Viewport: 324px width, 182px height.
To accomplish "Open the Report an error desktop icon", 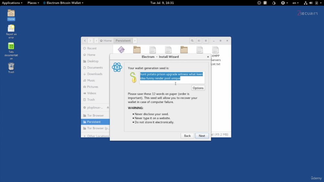I will [11, 31].
